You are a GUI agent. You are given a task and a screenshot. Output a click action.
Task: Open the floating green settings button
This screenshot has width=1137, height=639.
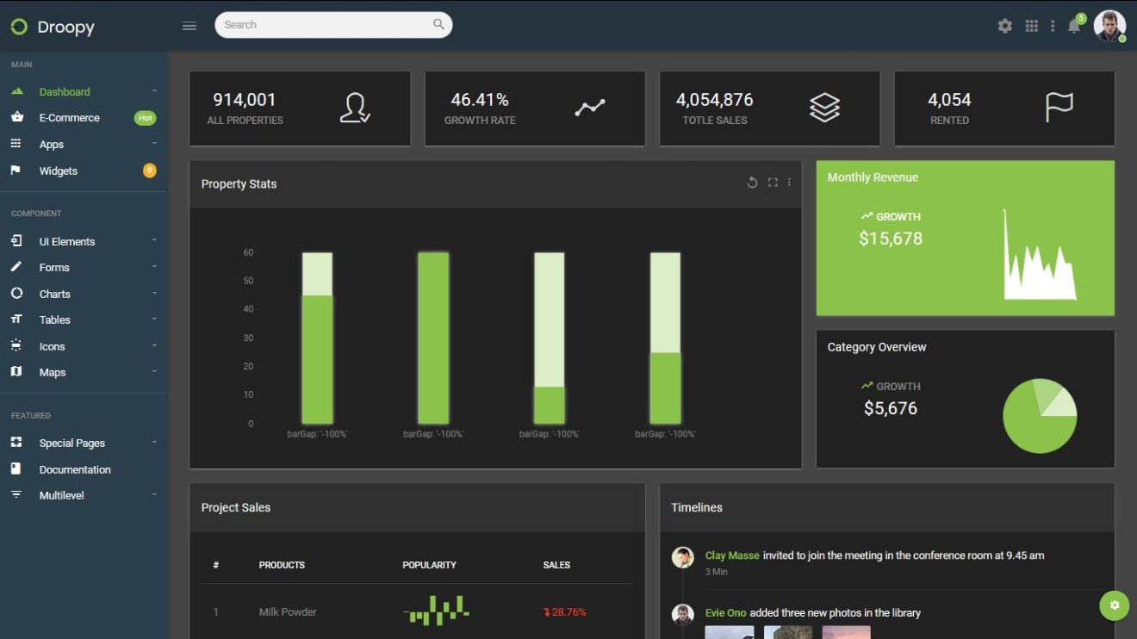pos(1114,605)
